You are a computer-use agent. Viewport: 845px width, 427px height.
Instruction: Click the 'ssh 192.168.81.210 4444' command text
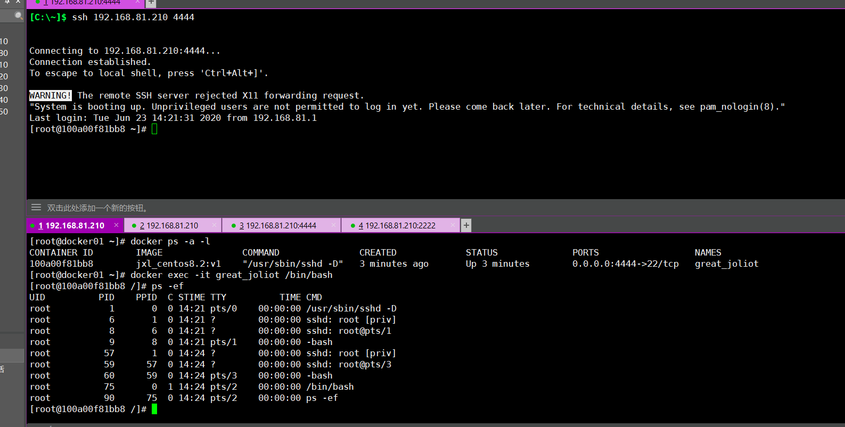(x=133, y=17)
